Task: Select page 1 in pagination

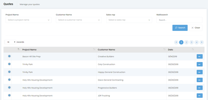Action: (181, 42)
